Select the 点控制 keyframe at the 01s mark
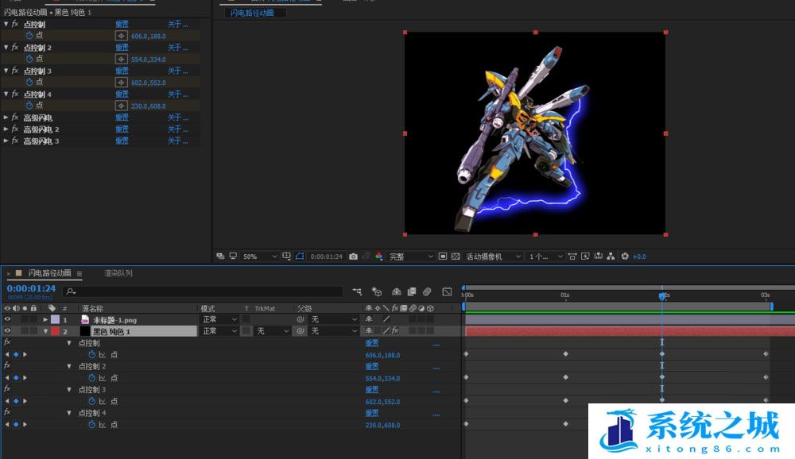 tap(565, 354)
